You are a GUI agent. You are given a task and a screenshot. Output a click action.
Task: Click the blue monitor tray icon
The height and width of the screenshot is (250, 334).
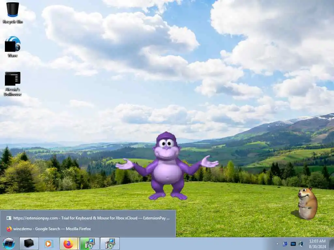point(293,244)
